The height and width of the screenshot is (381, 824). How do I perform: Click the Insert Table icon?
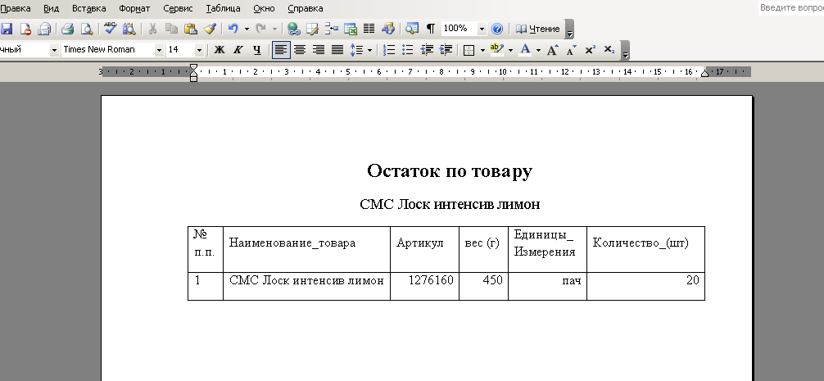(x=332, y=29)
